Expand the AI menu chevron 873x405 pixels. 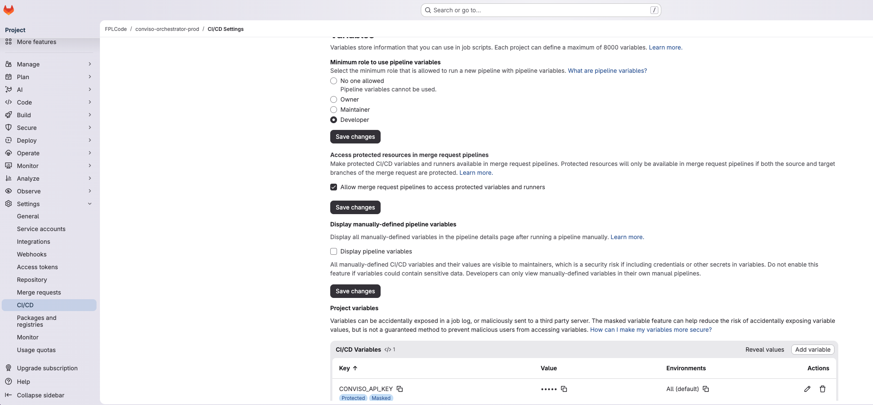coord(90,90)
